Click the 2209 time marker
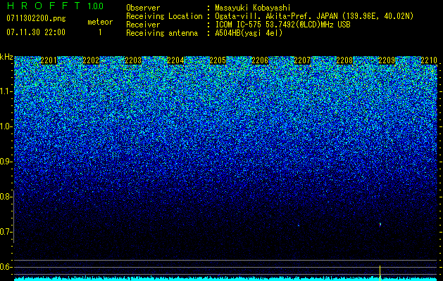The width and height of the screenshot is (443, 281). (x=387, y=60)
